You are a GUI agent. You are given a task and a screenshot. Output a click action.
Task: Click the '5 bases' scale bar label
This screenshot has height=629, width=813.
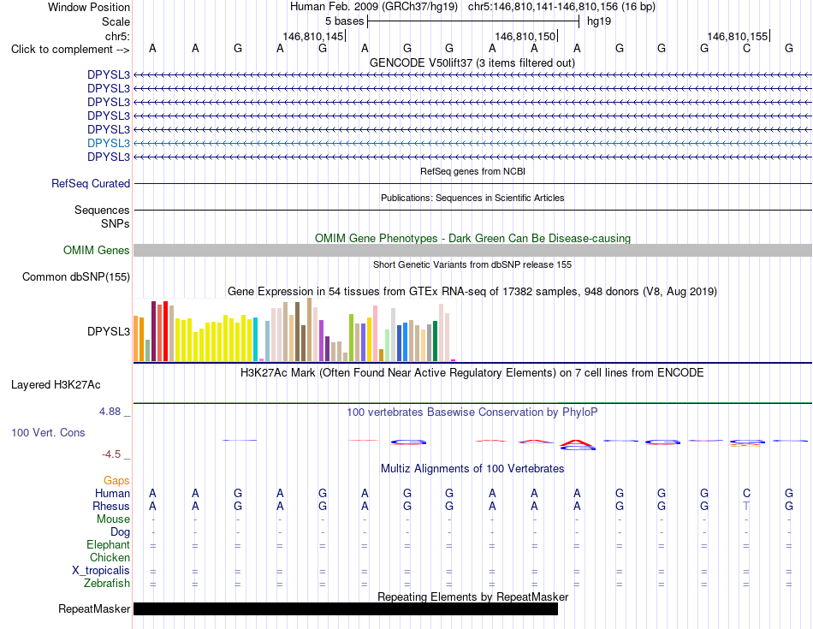(344, 21)
